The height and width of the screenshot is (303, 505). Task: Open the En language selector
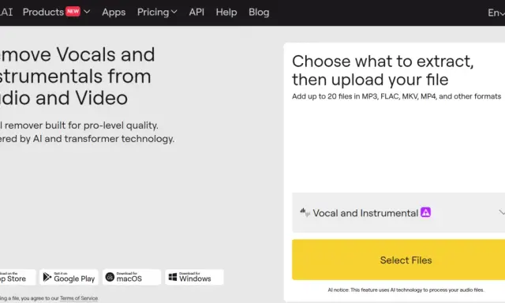[x=496, y=13]
